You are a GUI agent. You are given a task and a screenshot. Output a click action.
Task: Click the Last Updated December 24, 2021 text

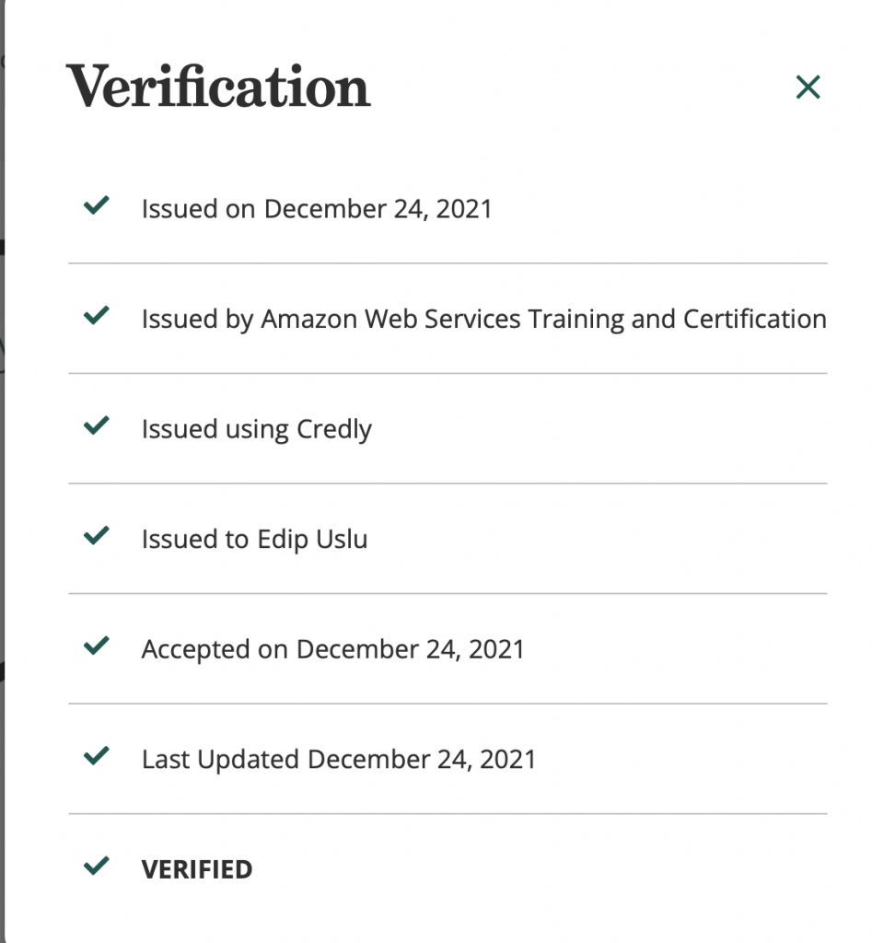pos(338,760)
